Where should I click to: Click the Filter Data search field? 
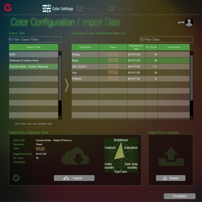tap(167, 39)
